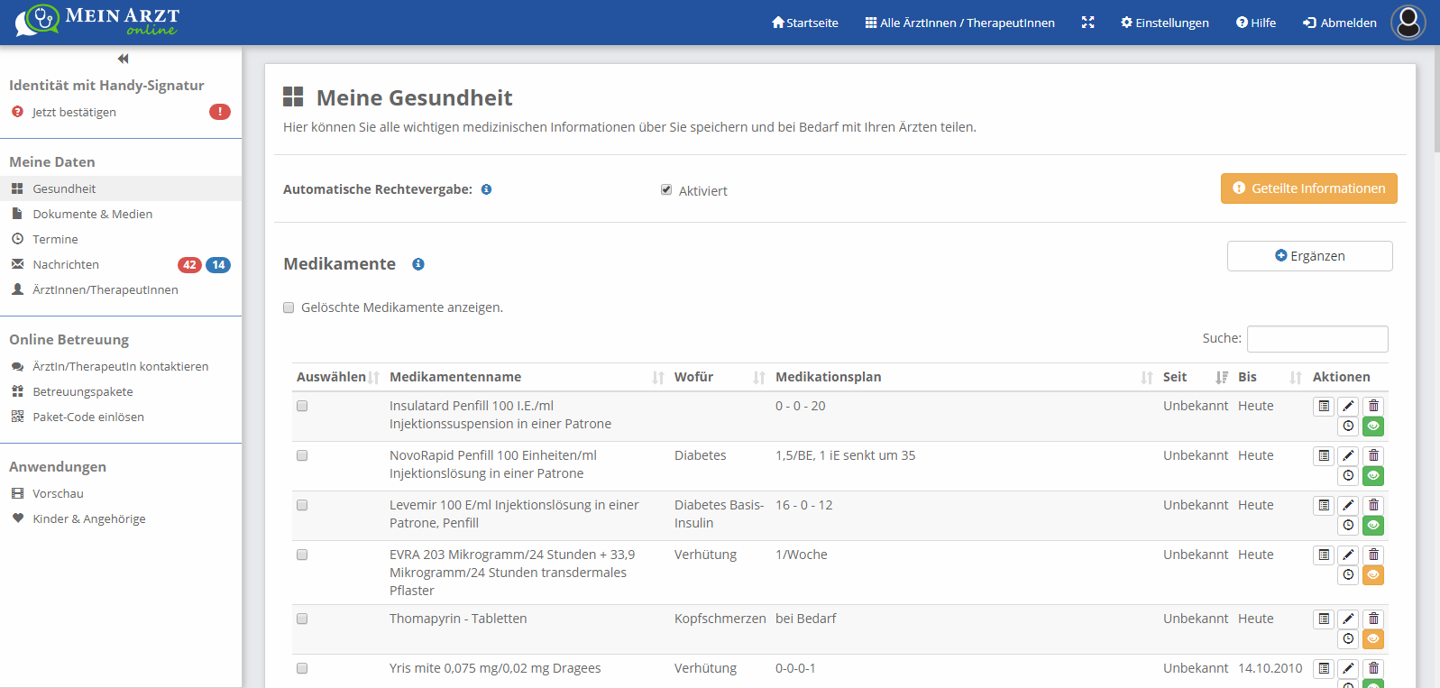Open the user profile avatar
Screen dimensions: 1440x688
(1408, 23)
